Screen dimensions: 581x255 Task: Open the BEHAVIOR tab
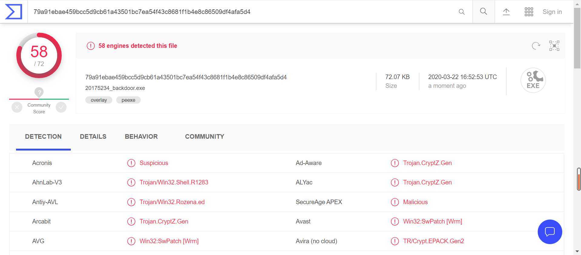coord(141,137)
